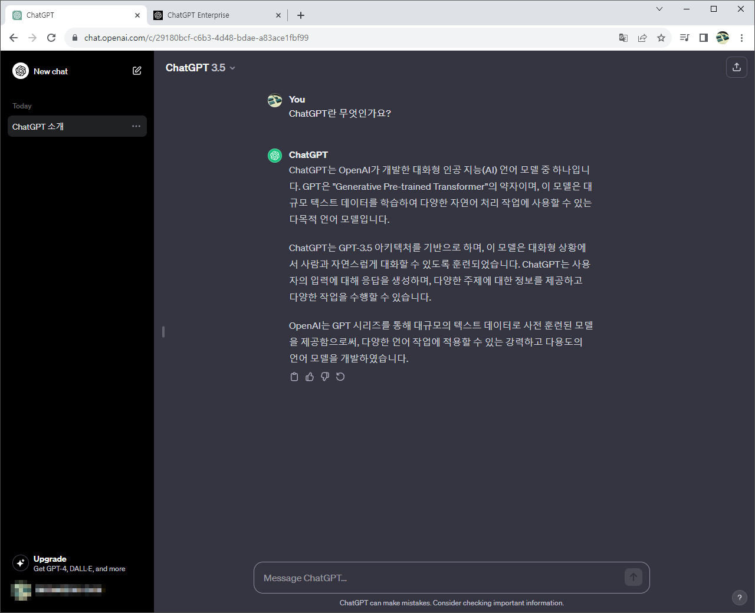
Task: Click the Upgrade sparkle icon
Action: pyautogui.click(x=21, y=563)
